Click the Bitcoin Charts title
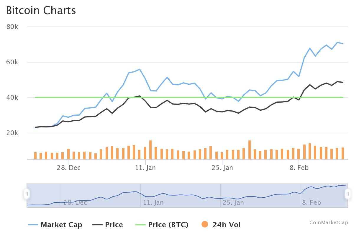354x236 pixels. pos(41,10)
